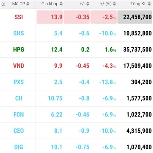Viewport: 153px width, 153px height.
Task: Choose the FCN stock code
Action: 18,114
